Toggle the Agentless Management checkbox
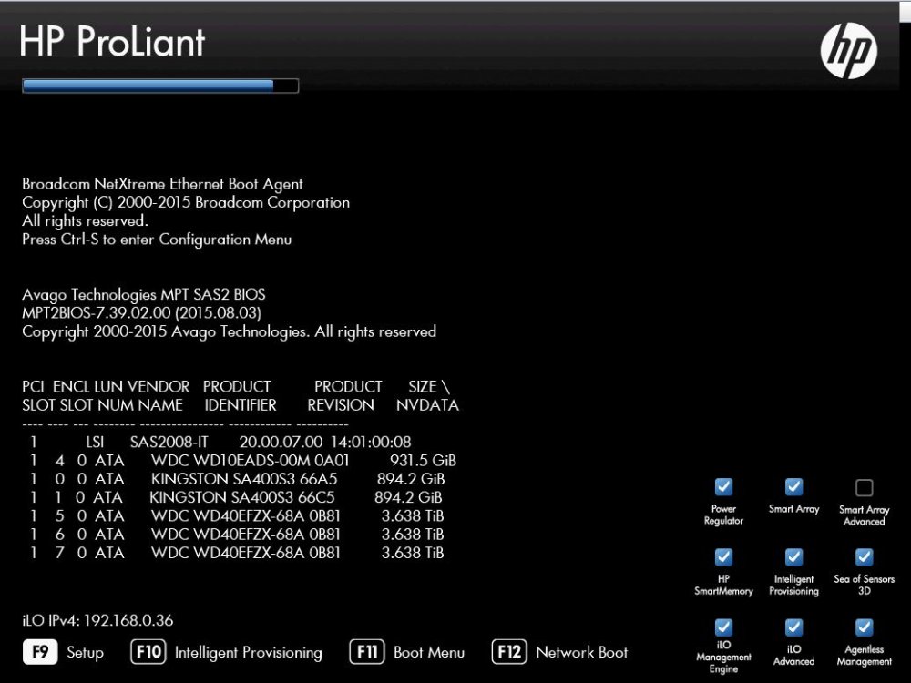The image size is (911, 683). pyautogui.click(x=864, y=627)
